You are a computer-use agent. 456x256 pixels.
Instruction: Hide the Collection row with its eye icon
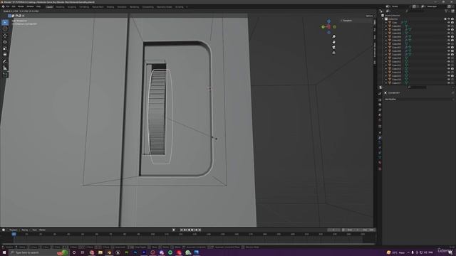tap(449, 19)
